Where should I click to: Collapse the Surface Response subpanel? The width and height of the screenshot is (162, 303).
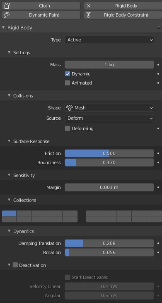point(9,141)
